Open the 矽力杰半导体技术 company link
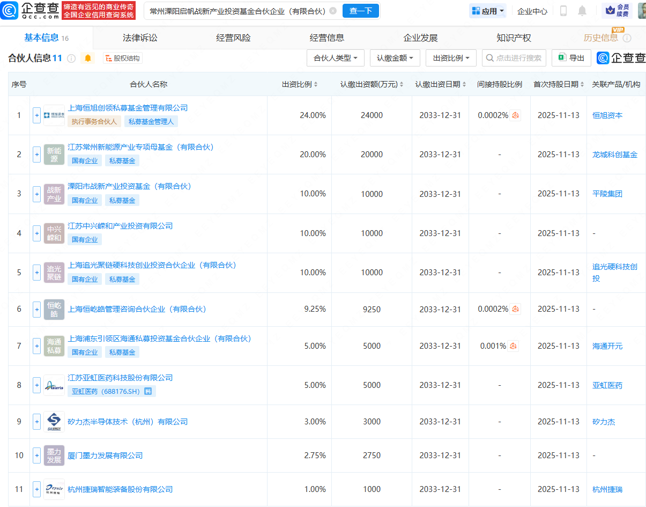The width and height of the screenshot is (646, 507). tap(128, 422)
